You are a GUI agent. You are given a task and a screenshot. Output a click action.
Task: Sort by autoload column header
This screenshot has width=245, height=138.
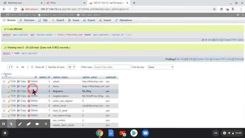[111, 77]
